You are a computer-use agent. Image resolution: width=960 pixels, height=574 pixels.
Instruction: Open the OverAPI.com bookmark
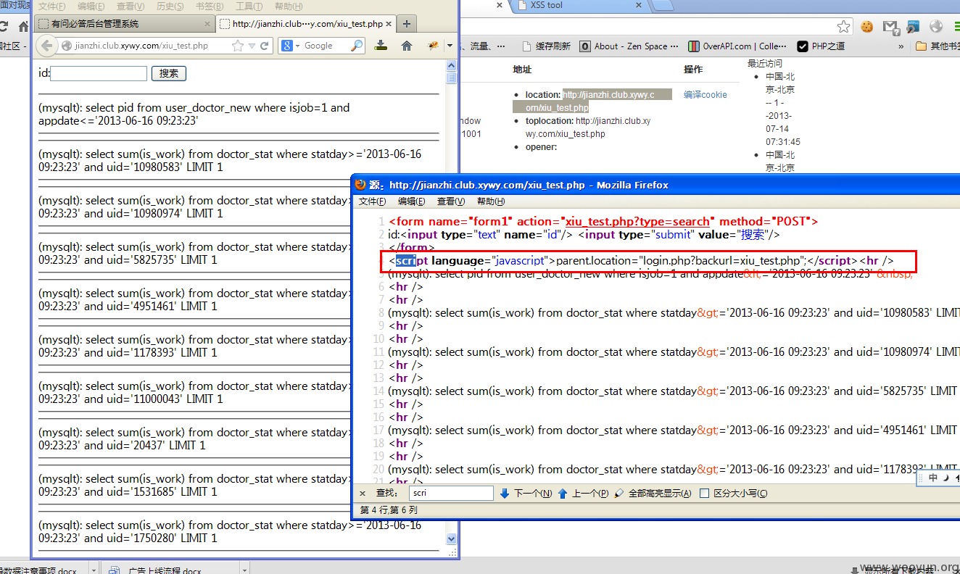click(x=737, y=46)
